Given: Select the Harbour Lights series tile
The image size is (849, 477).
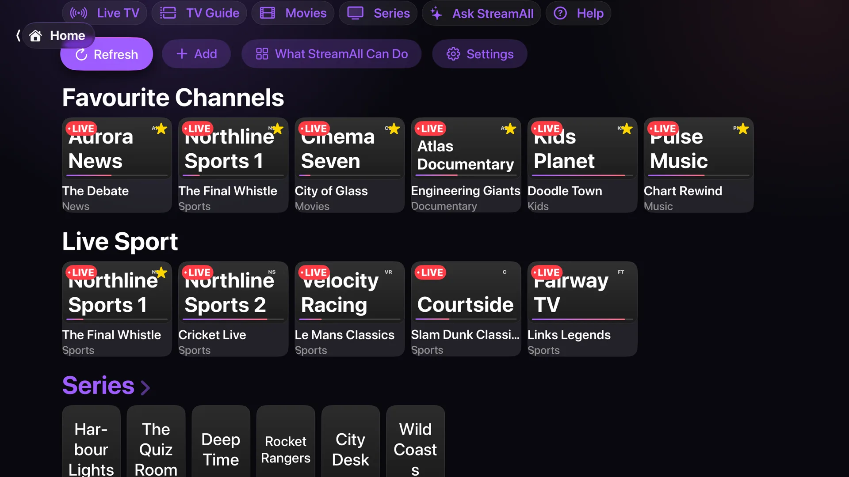Looking at the screenshot, I should click(91, 441).
